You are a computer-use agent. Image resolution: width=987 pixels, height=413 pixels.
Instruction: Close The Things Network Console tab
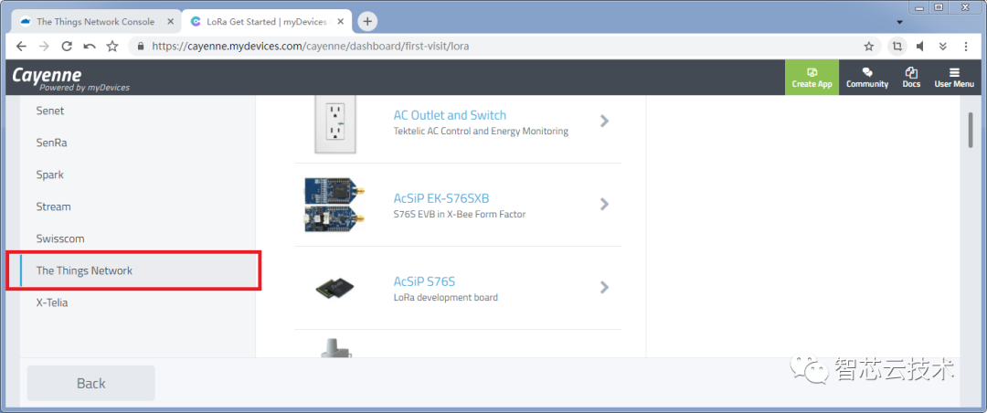pos(171,21)
